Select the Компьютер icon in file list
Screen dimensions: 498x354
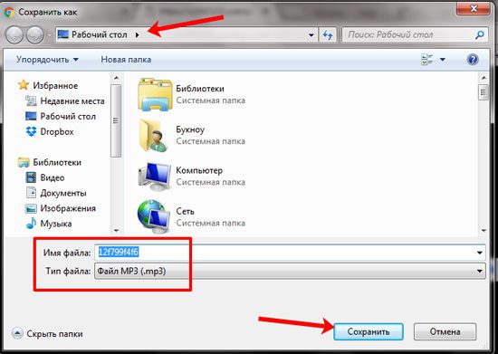155,177
